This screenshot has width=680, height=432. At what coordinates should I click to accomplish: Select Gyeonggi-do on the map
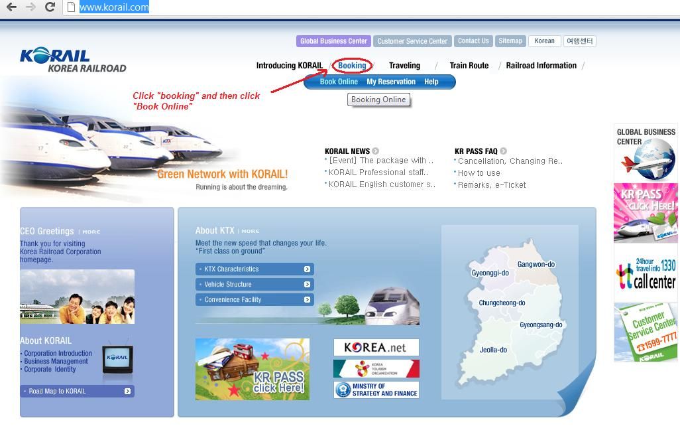490,273
